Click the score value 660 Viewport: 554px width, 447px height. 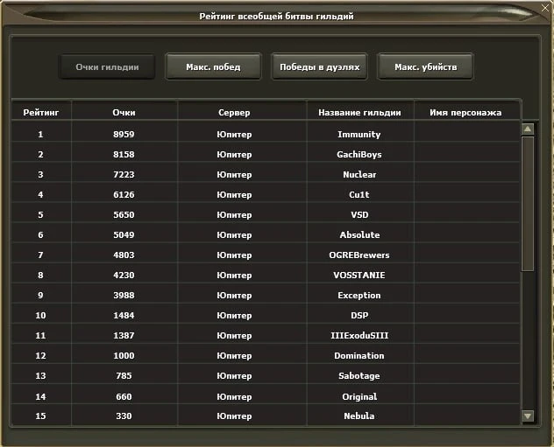(x=124, y=397)
